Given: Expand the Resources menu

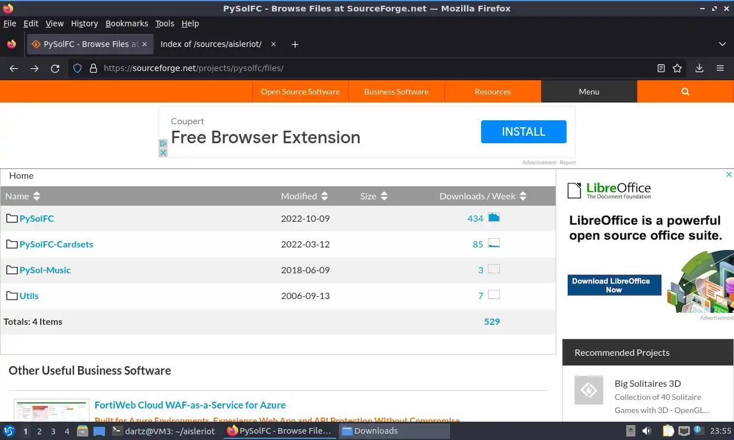Looking at the screenshot, I should click(493, 92).
